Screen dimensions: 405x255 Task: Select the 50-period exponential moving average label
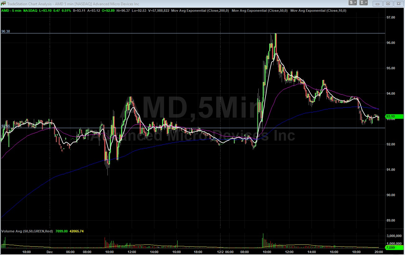pyautogui.click(x=260, y=11)
